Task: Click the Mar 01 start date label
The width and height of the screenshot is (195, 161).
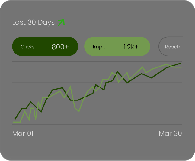Action: pos(23,133)
